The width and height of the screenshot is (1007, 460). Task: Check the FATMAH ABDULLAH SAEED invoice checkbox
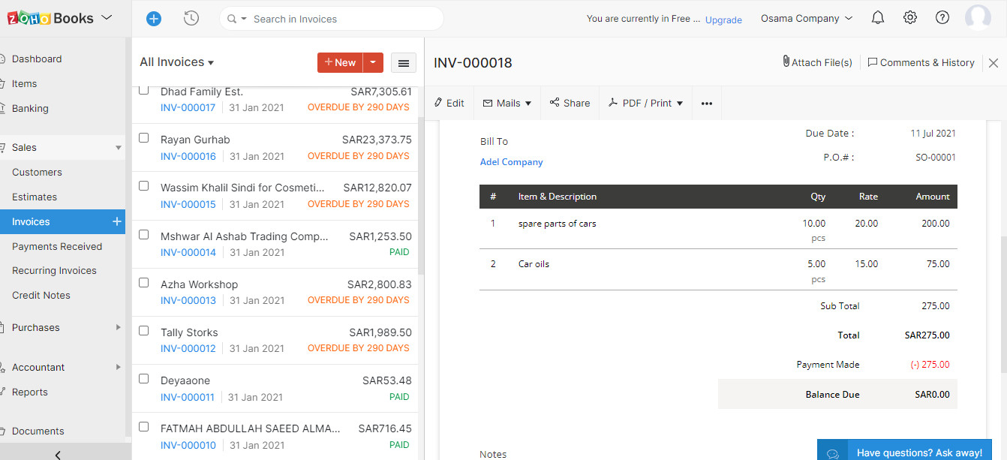143,427
